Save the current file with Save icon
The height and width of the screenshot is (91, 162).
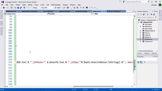pos(18,8)
